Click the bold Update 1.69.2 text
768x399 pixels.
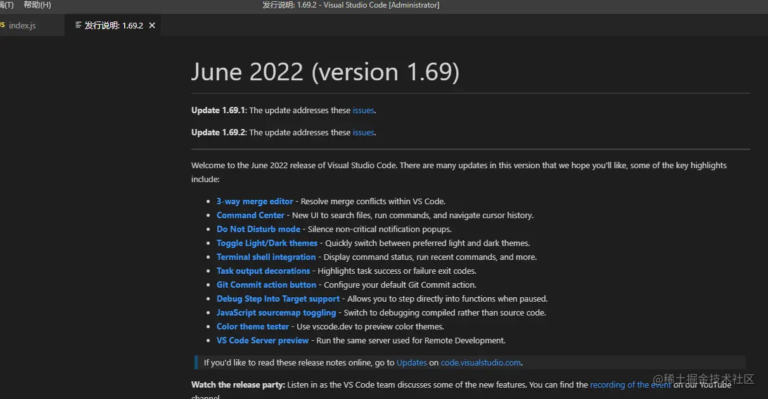[x=219, y=133]
